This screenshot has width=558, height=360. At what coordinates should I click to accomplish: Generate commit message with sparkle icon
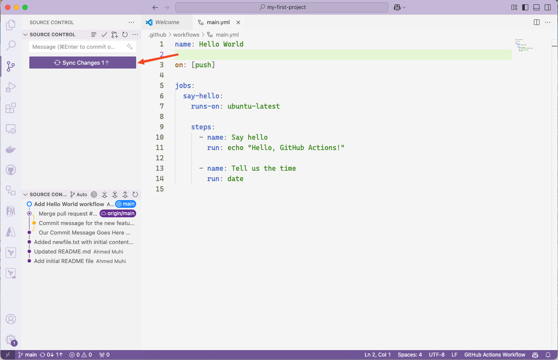tap(130, 47)
